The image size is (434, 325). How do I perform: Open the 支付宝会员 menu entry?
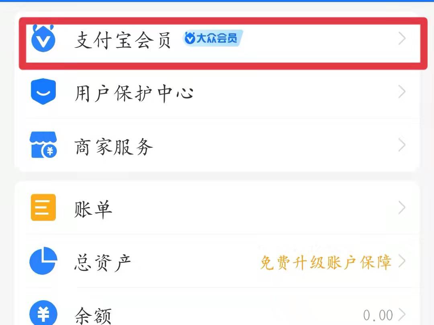coord(123,40)
